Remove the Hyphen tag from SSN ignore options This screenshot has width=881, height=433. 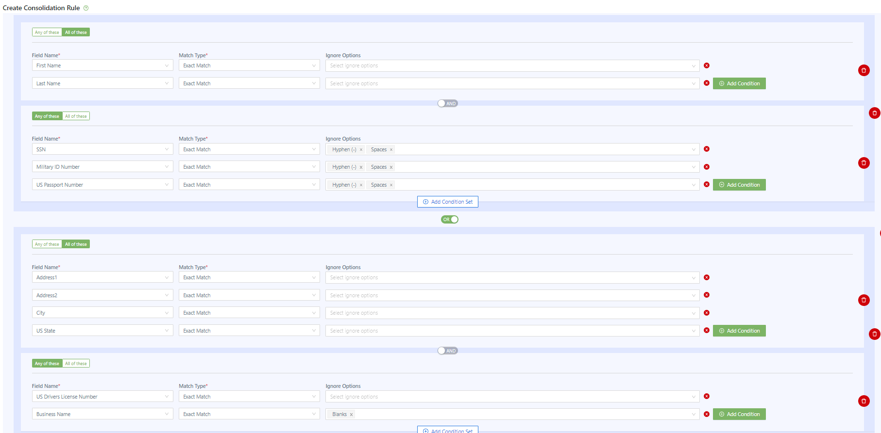coord(361,150)
